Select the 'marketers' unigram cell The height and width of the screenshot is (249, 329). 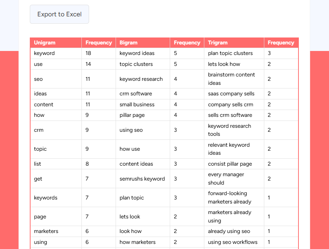click(x=46, y=231)
